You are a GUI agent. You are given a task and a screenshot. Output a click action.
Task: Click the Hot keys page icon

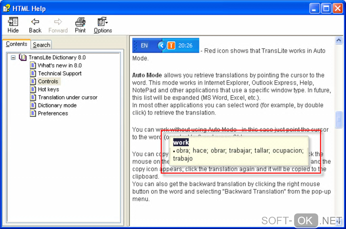coord(33,89)
